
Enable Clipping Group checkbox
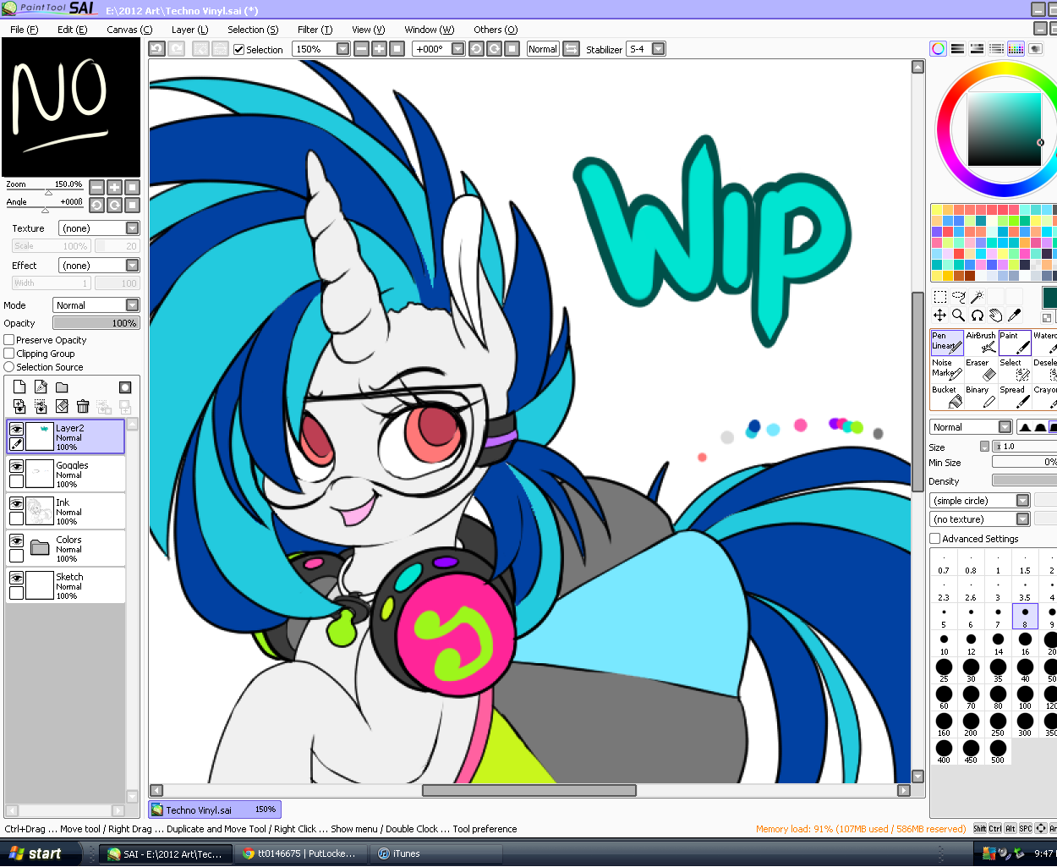pos(9,354)
